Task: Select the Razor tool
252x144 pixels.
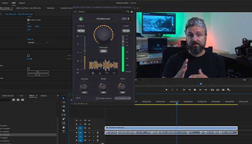Action: 64,111
